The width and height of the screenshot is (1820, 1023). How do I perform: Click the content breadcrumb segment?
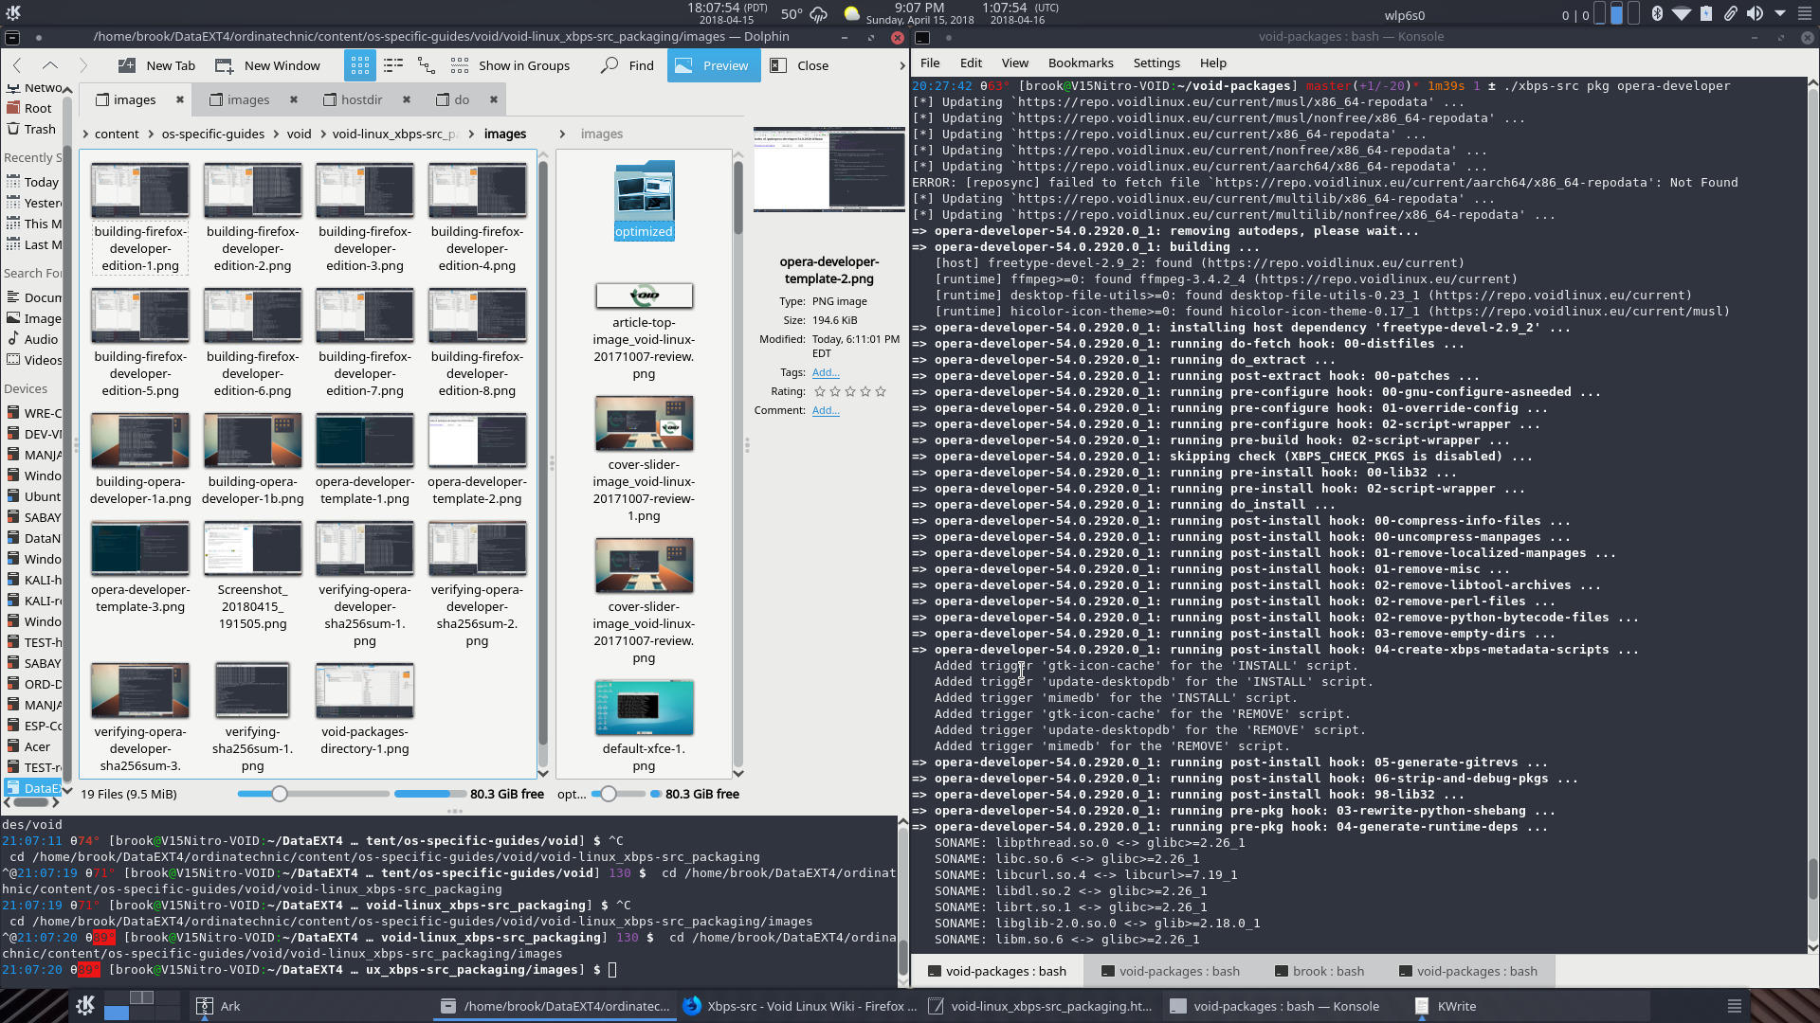(117, 134)
